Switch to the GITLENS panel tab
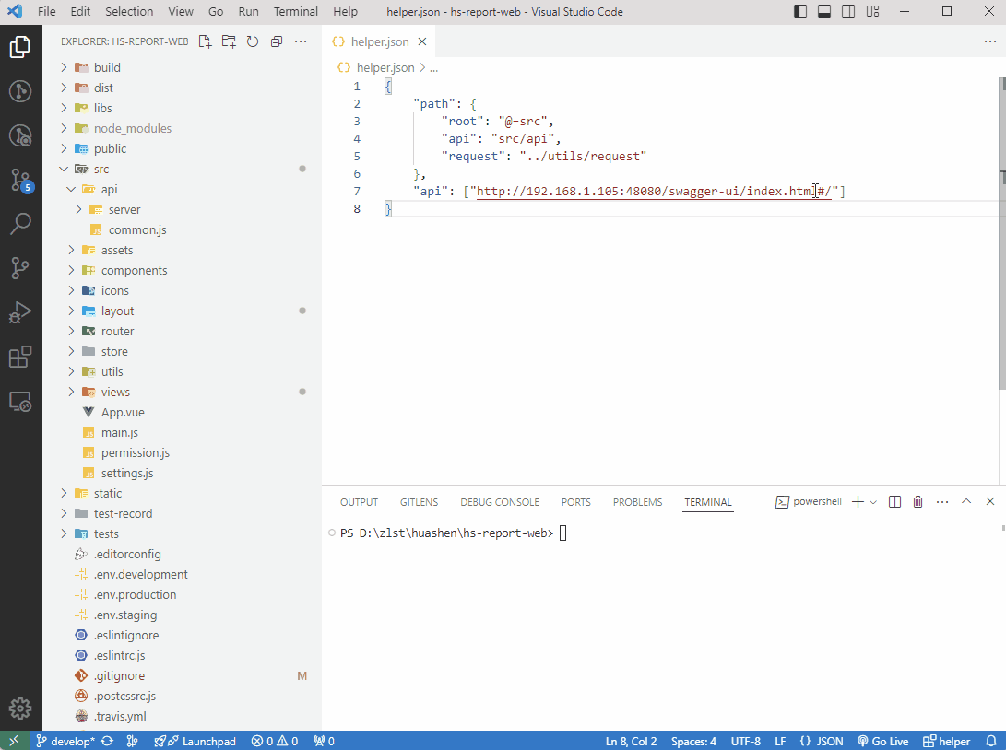 [419, 502]
